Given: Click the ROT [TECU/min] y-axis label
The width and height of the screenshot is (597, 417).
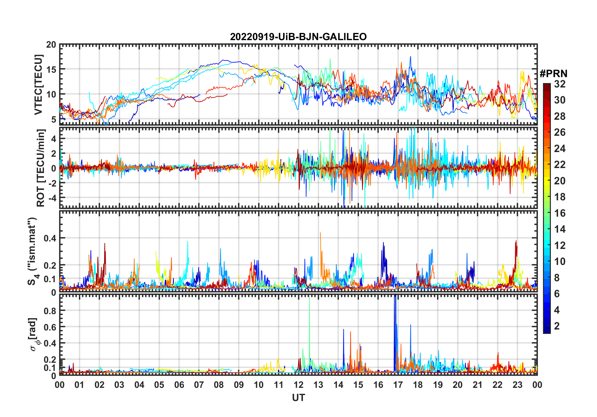Looking at the screenshot, I should pos(41,168).
